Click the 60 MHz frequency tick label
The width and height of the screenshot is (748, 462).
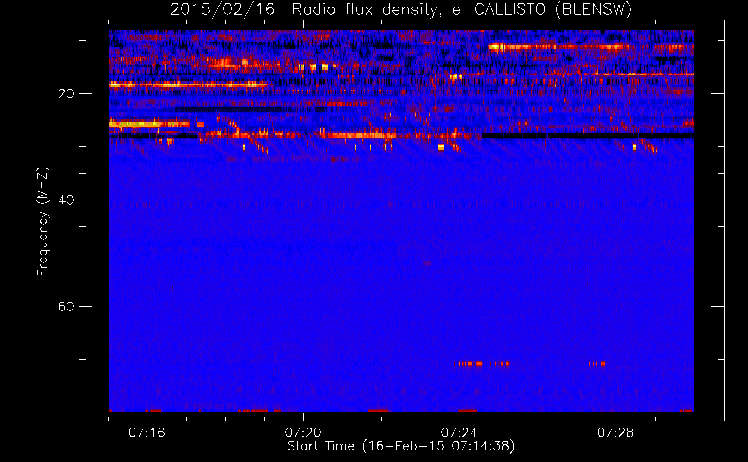pos(66,306)
